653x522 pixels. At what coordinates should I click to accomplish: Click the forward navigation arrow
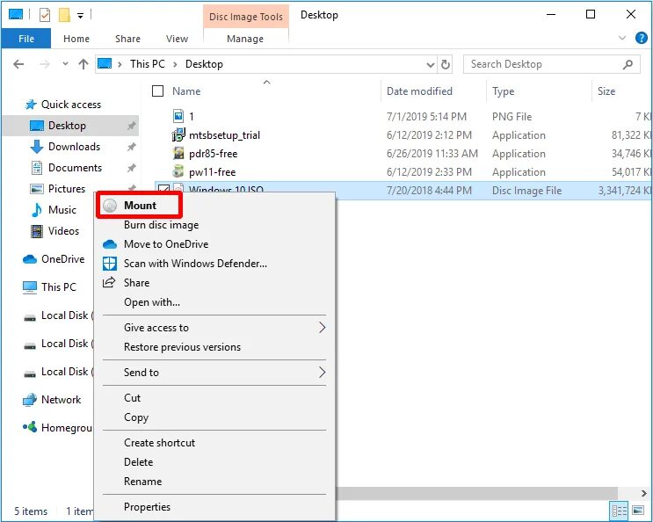(x=45, y=64)
